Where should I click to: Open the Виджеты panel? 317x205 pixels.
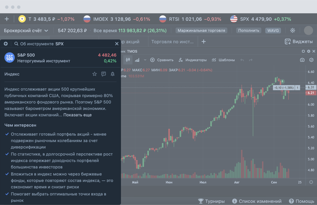tap(299, 42)
